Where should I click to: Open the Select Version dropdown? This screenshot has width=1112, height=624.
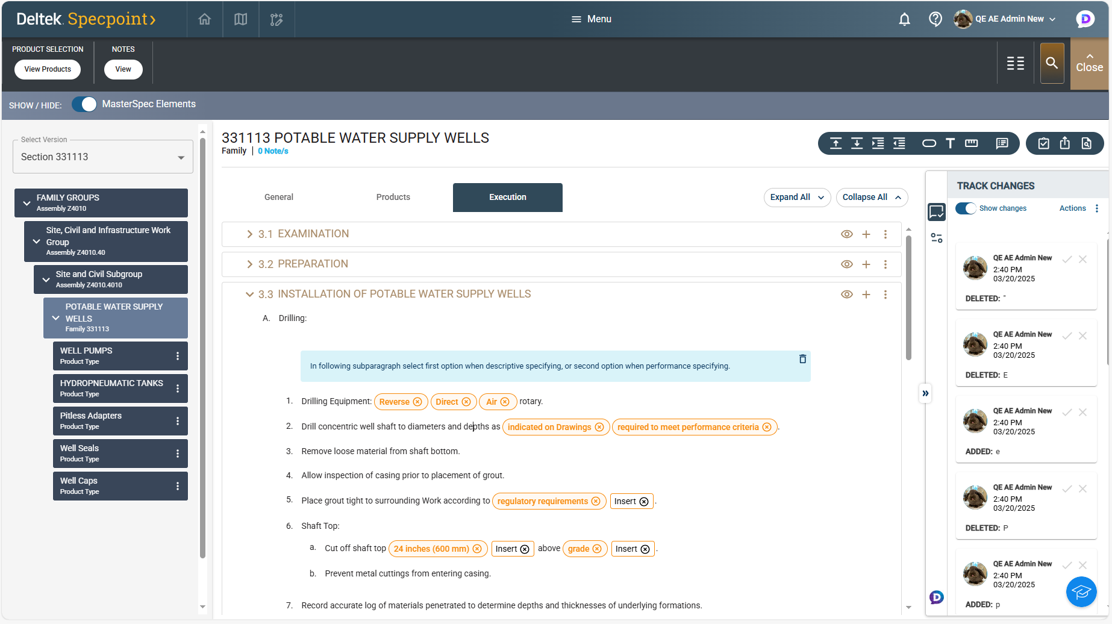click(103, 157)
